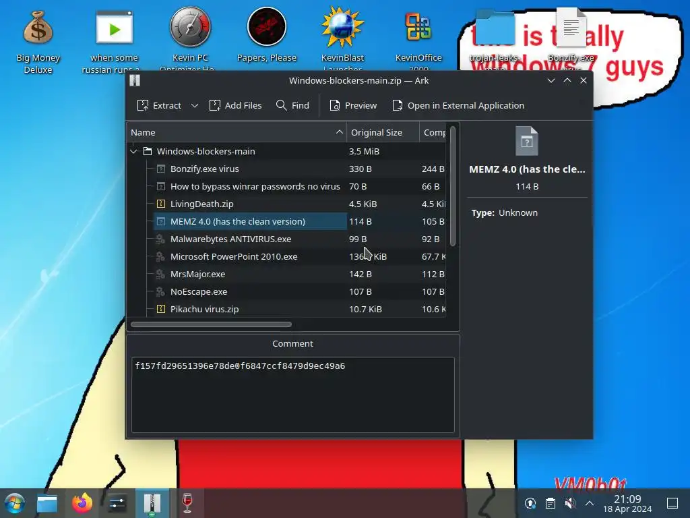Collapse the Windows-blockers-main folder
This screenshot has width=690, height=518.
[134, 152]
